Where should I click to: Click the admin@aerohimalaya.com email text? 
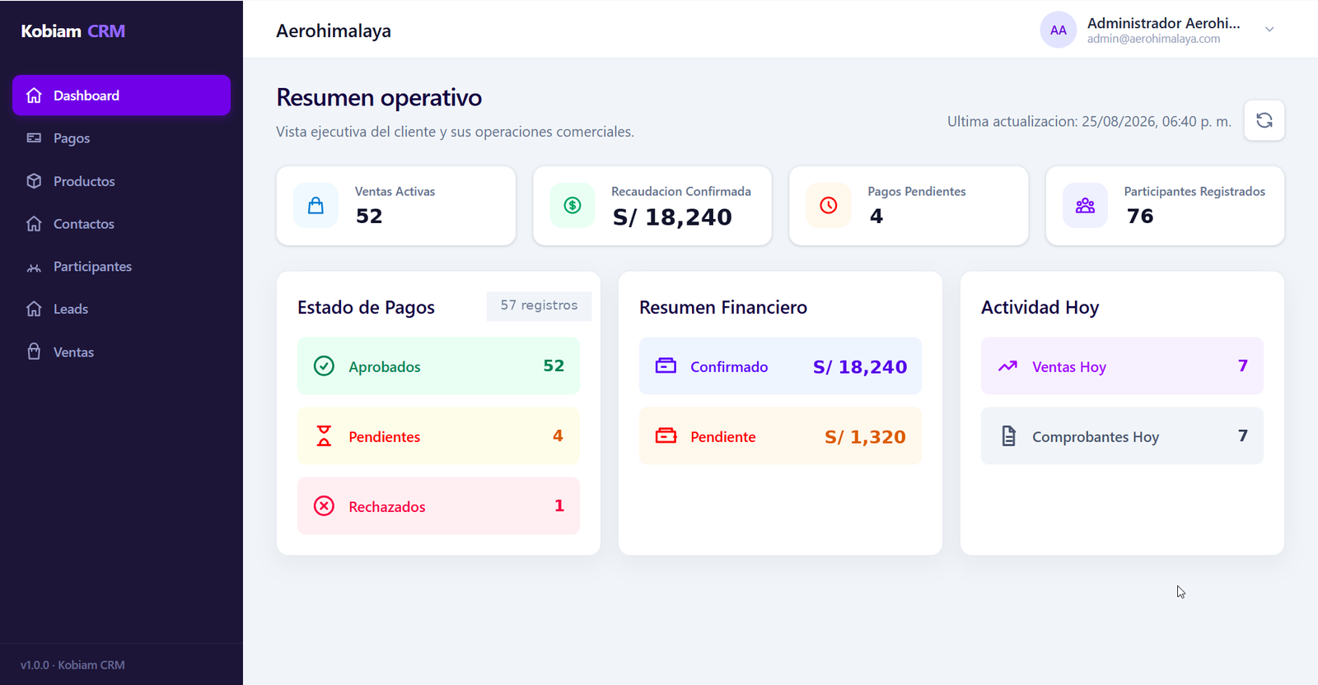[1153, 39]
